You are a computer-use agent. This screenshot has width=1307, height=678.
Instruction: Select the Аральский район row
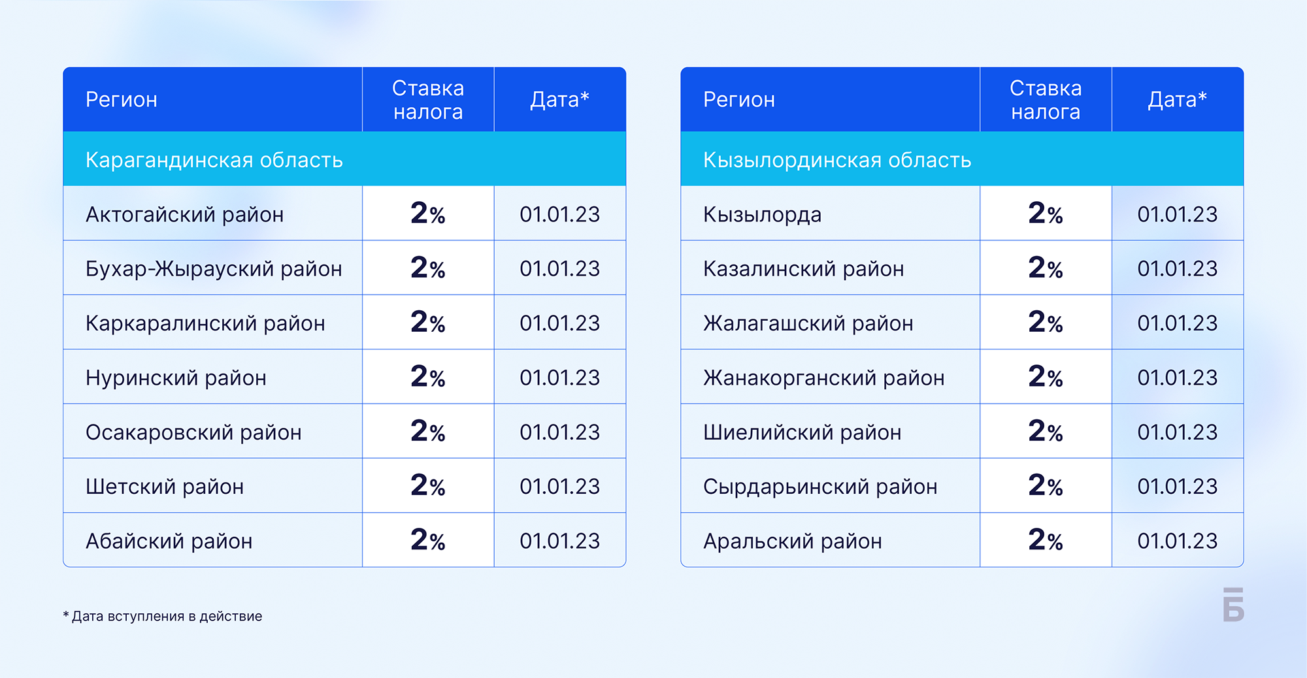[962, 540]
